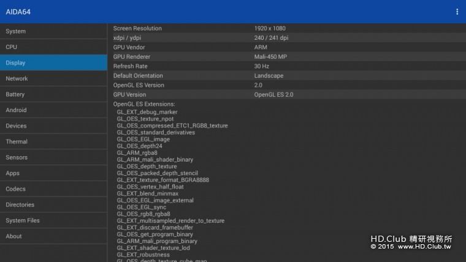Click the 30 Hz value
The height and width of the screenshot is (262, 466).
262,66
